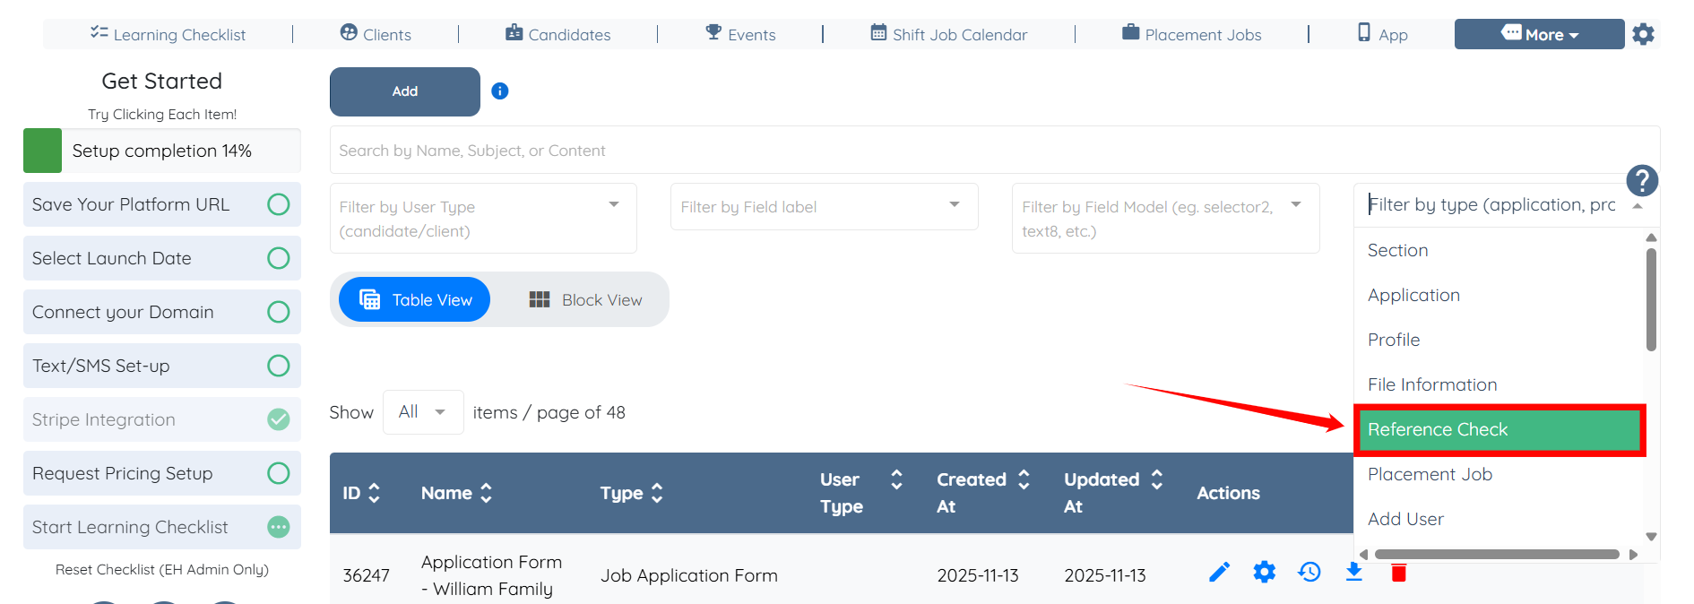This screenshot has height=604, width=1694.
Task: Toggle the Save Your Platform URL circle
Action: click(279, 204)
